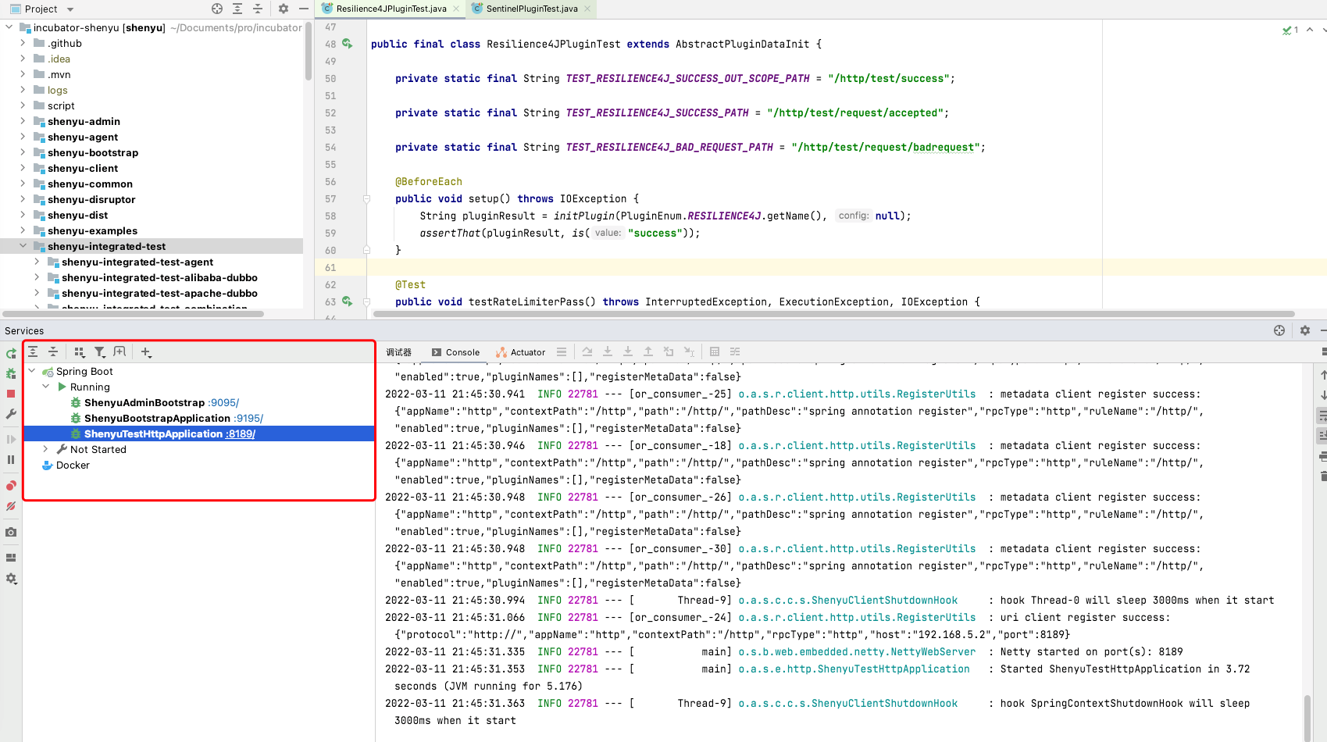Click the Restore Layout icon in Services sidebar
Screen dimensions: 1327x742
11,558
